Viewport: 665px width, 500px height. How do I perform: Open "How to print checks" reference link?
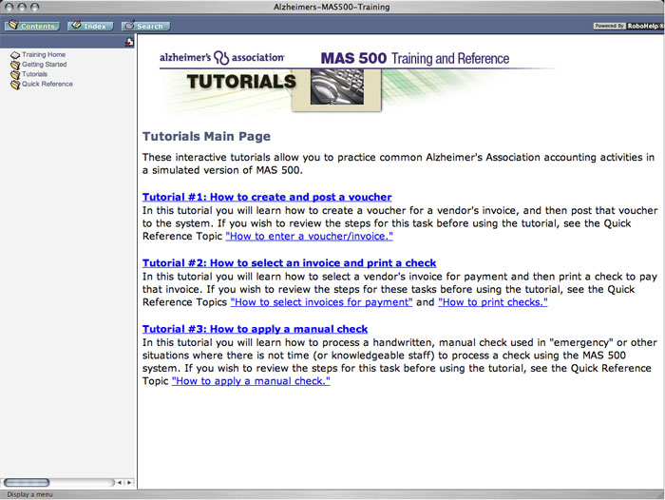click(492, 301)
